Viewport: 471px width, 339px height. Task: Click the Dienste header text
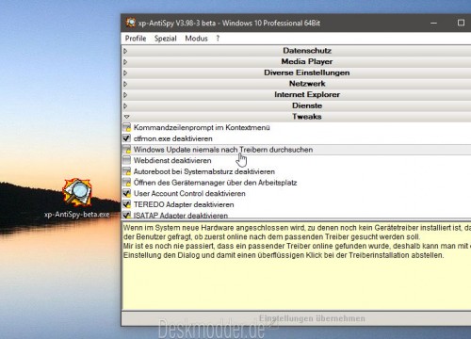tap(307, 105)
